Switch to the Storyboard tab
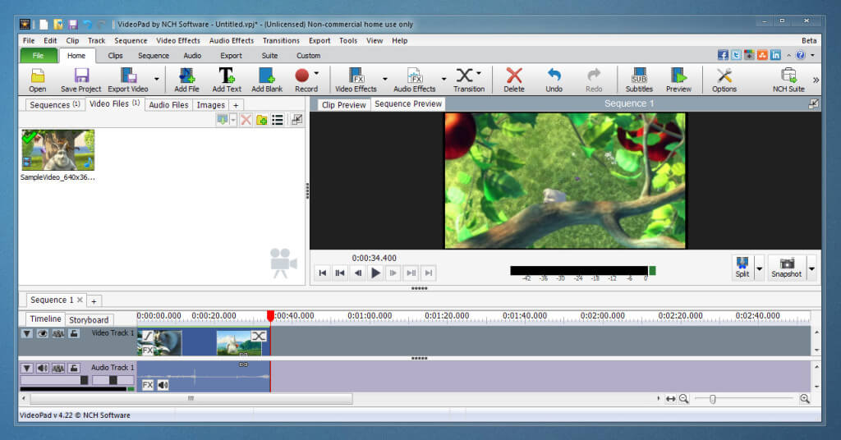841x440 pixels. coord(89,320)
